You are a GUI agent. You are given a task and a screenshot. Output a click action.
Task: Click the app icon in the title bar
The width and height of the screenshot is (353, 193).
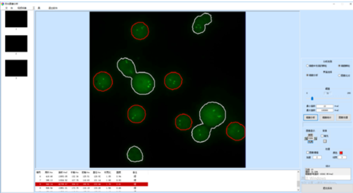(3, 3)
